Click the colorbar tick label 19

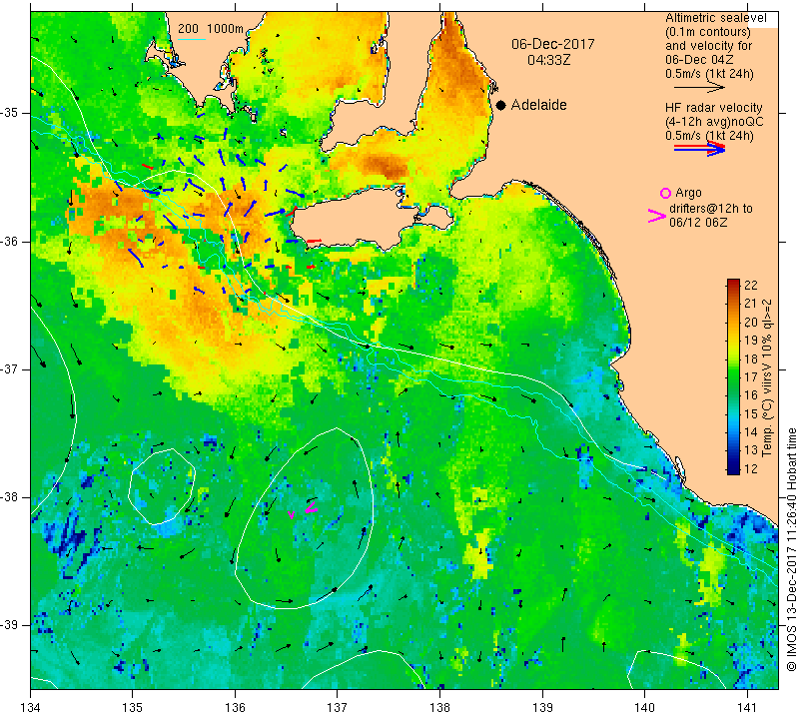click(x=751, y=341)
